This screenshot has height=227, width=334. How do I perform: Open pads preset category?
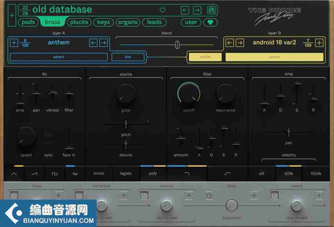[x=28, y=22]
